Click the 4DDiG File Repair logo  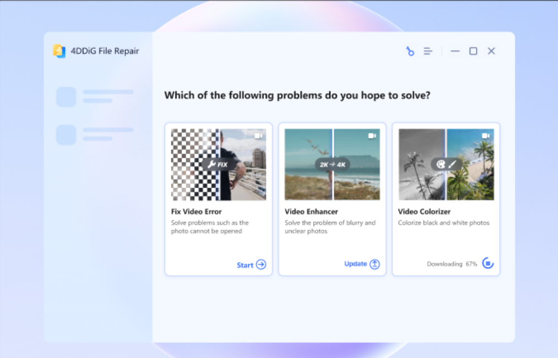59,51
